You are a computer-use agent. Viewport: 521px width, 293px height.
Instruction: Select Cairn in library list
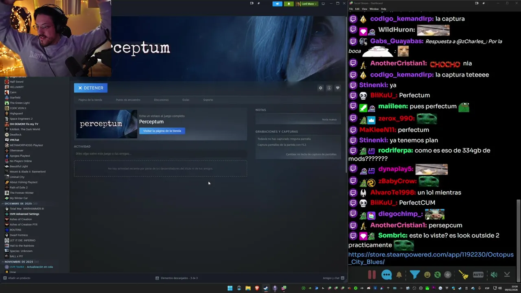tap(13, 92)
